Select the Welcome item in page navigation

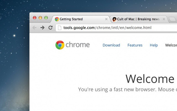[171, 45]
